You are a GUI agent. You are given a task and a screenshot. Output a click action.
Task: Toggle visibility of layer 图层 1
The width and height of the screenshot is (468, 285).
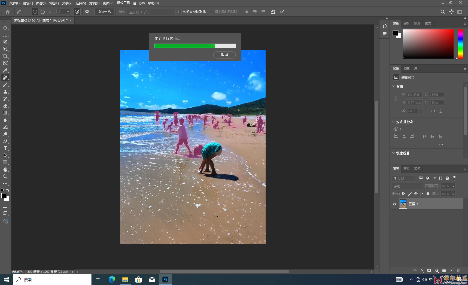click(x=394, y=204)
